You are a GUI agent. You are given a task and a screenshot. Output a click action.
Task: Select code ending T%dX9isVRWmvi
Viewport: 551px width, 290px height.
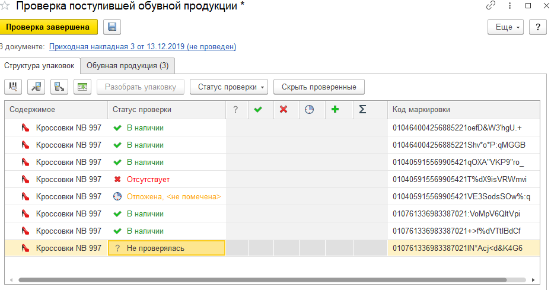pyautogui.click(x=463, y=180)
